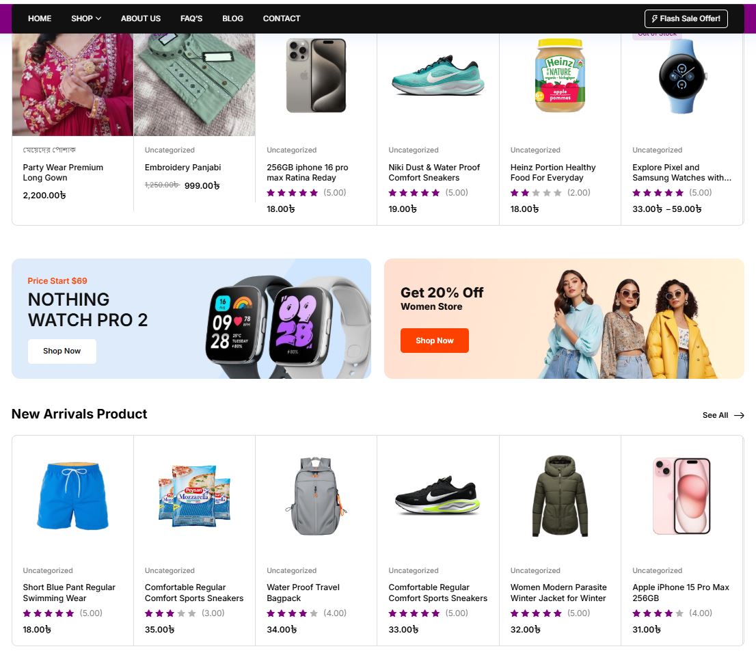Click star rating for Short Blue Pant
Screen dimensions: 756x651
[49, 613]
